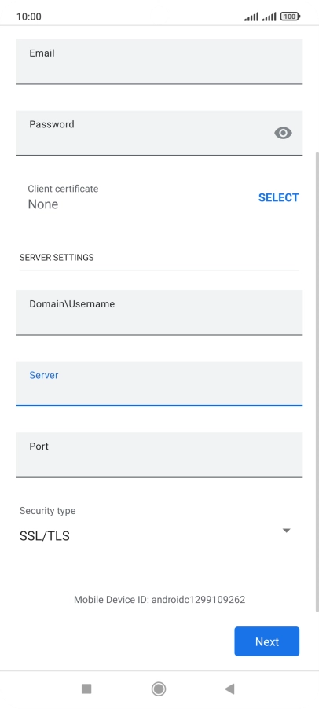Viewport: 319px width, 709px height.
Task: Tap SELECT for client certificate
Action: pos(278,197)
